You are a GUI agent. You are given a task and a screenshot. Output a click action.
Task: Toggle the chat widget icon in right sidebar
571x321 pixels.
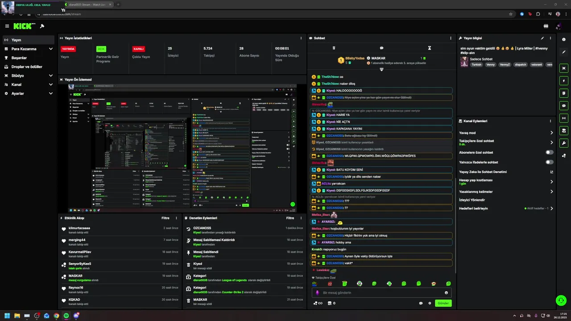coord(564,106)
